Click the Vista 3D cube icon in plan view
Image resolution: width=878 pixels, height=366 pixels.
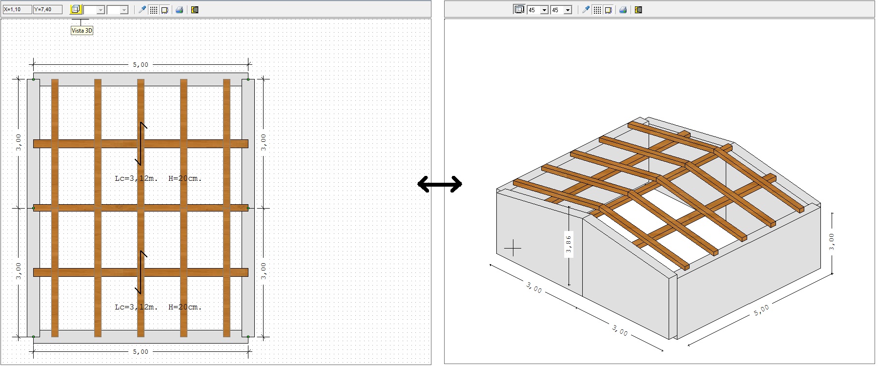(x=75, y=9)
